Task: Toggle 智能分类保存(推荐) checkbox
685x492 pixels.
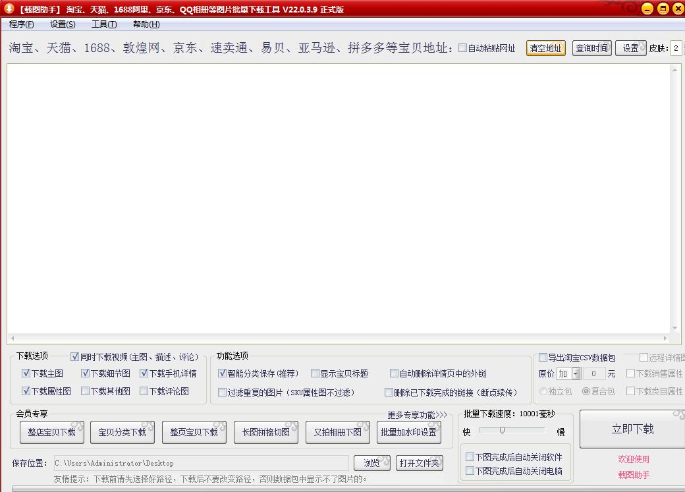Action: coord(222,373)
